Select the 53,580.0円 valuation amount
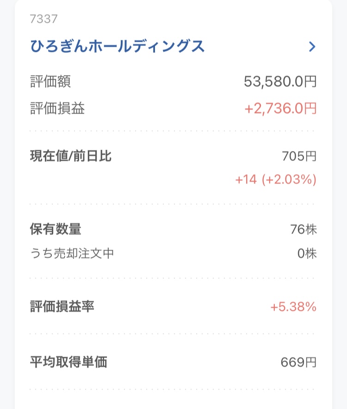The height and width of the screenshot is (409, 347). point(280,82)
